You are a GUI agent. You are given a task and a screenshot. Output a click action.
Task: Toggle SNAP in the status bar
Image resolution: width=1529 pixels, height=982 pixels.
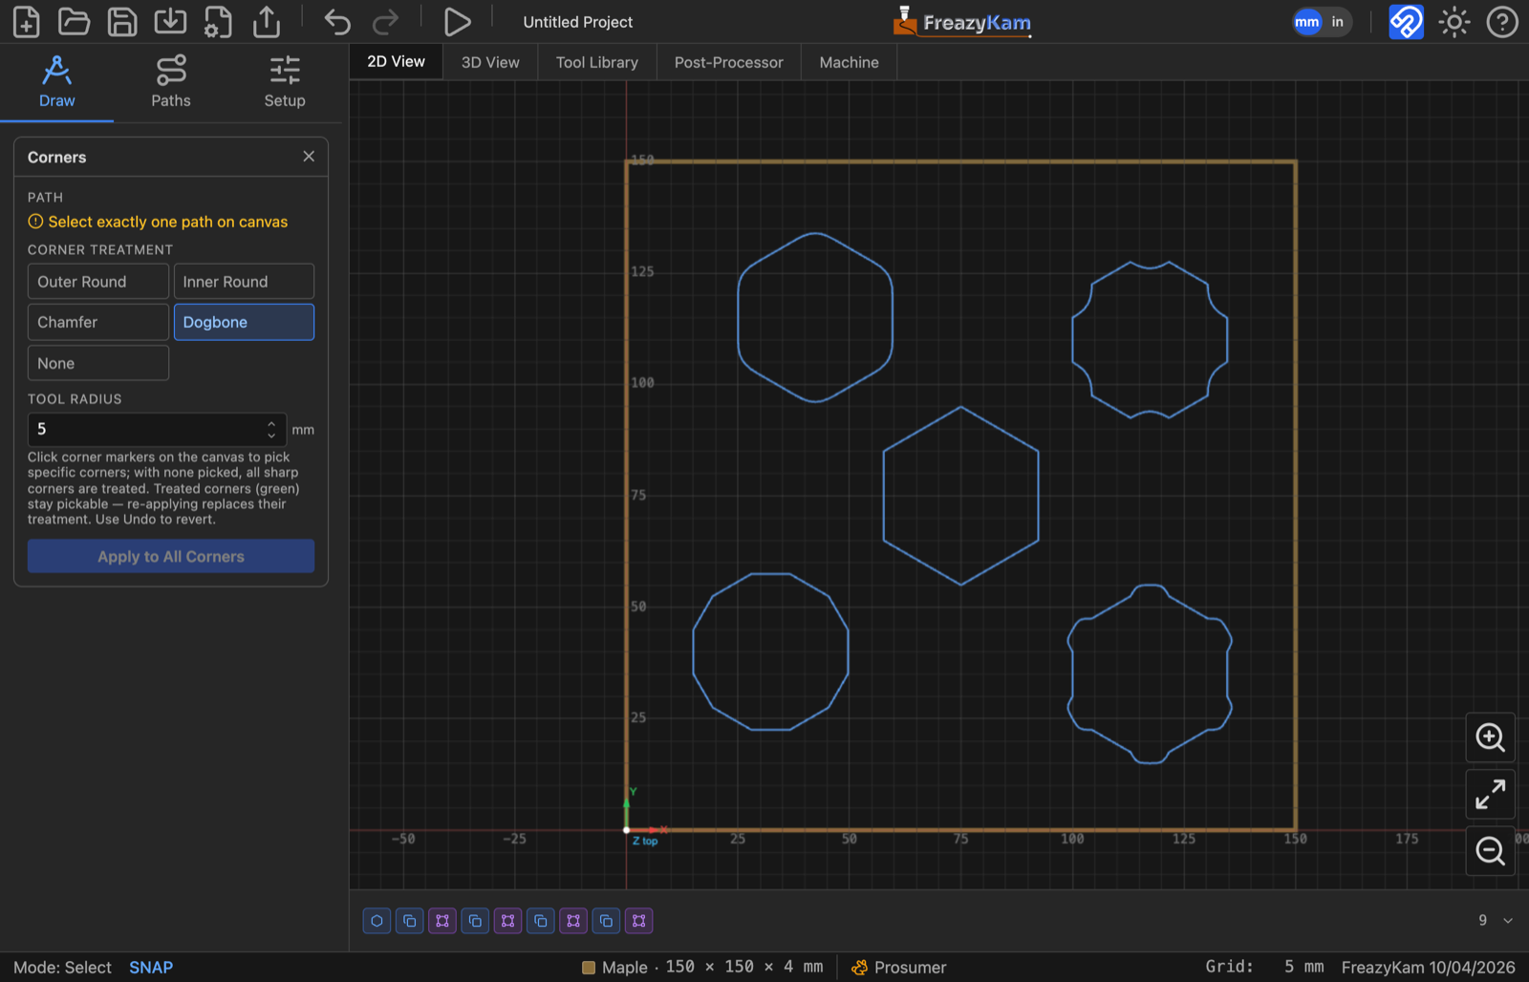[x=151, y=968]
